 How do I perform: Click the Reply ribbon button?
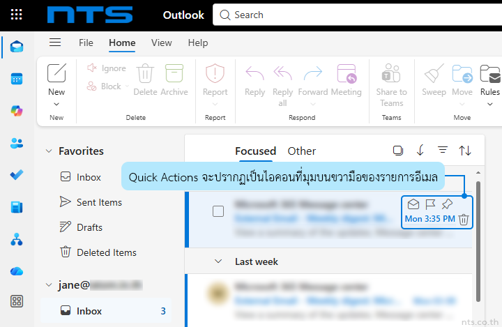[255, 81]
